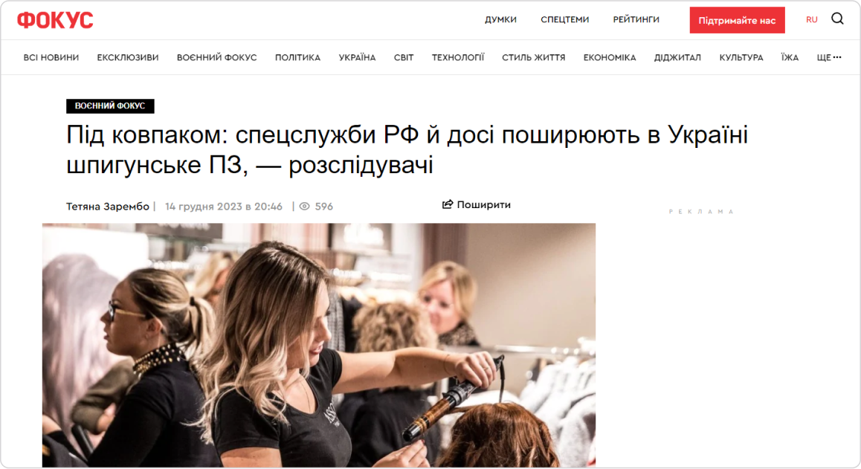Select ВСІ НОВИНИ in navigation
861x469 pixels.
click(51, 57)
